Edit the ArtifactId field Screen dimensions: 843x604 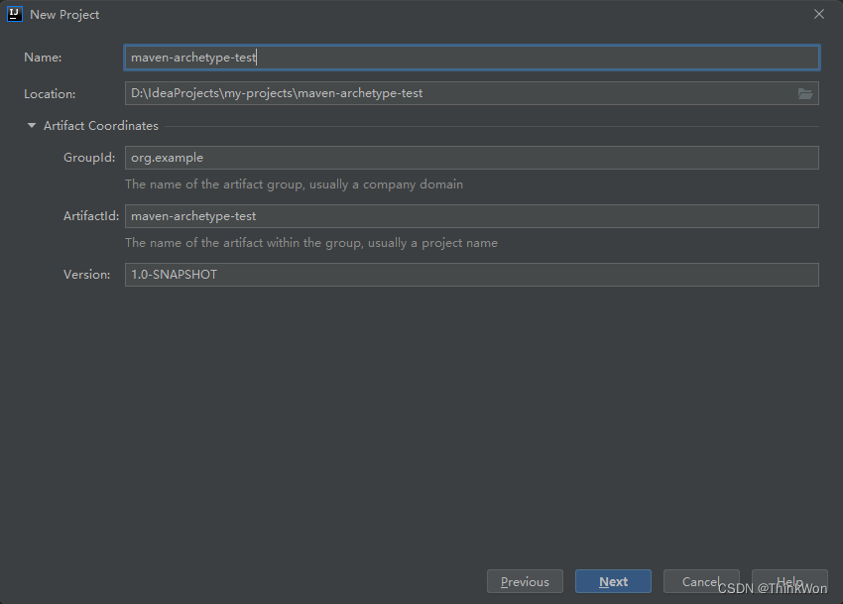click(x=471, y=216)
